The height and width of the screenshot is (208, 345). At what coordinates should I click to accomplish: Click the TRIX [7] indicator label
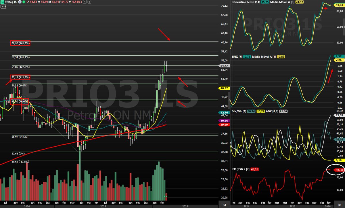(237, 56)
